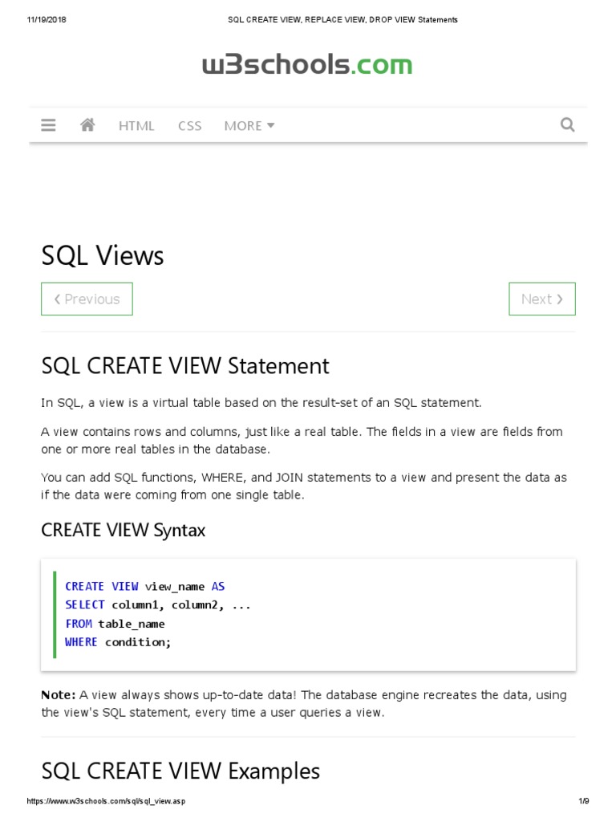Click the w3schools.com logo
The height and width of the screenshot is (822, 616).
[307, 64]
